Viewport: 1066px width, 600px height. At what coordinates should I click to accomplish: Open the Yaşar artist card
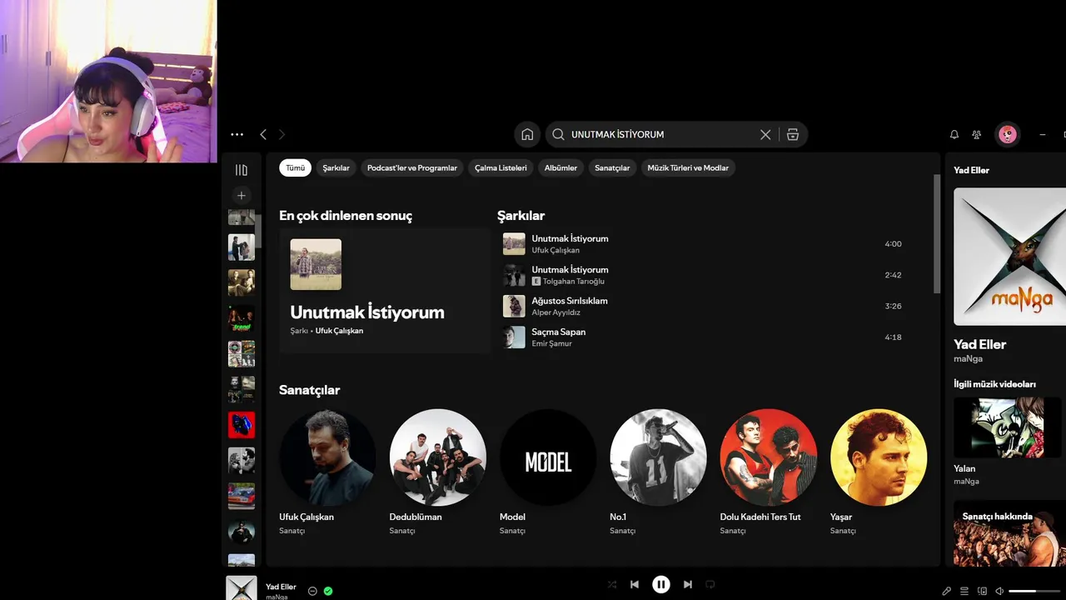coord(879,472)
